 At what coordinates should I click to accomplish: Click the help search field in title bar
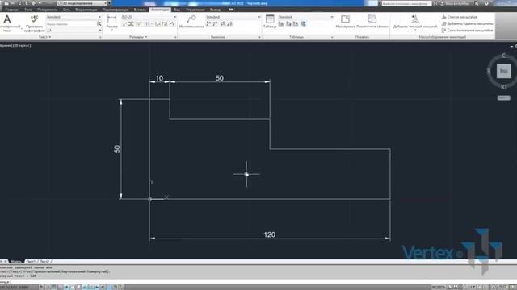point(406,3)
